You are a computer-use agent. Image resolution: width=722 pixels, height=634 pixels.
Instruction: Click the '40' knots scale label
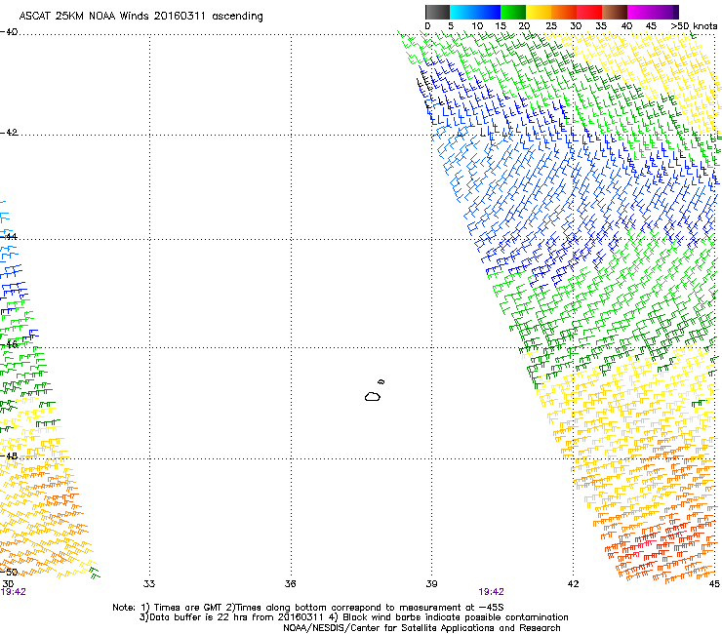coord(626,26)
